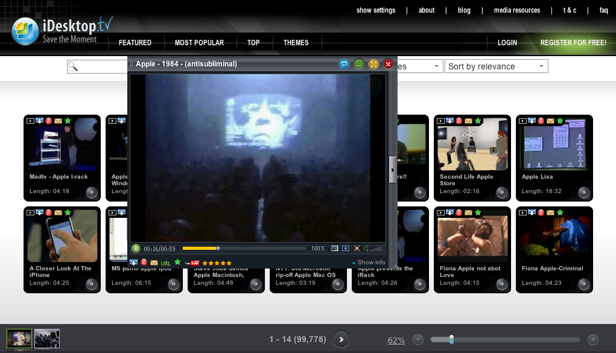Open the MOST POPULAR tab
Screen dimensions: 616x353
pos(199,42)
